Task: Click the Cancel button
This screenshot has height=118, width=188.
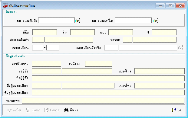Action: coord(52,110)
